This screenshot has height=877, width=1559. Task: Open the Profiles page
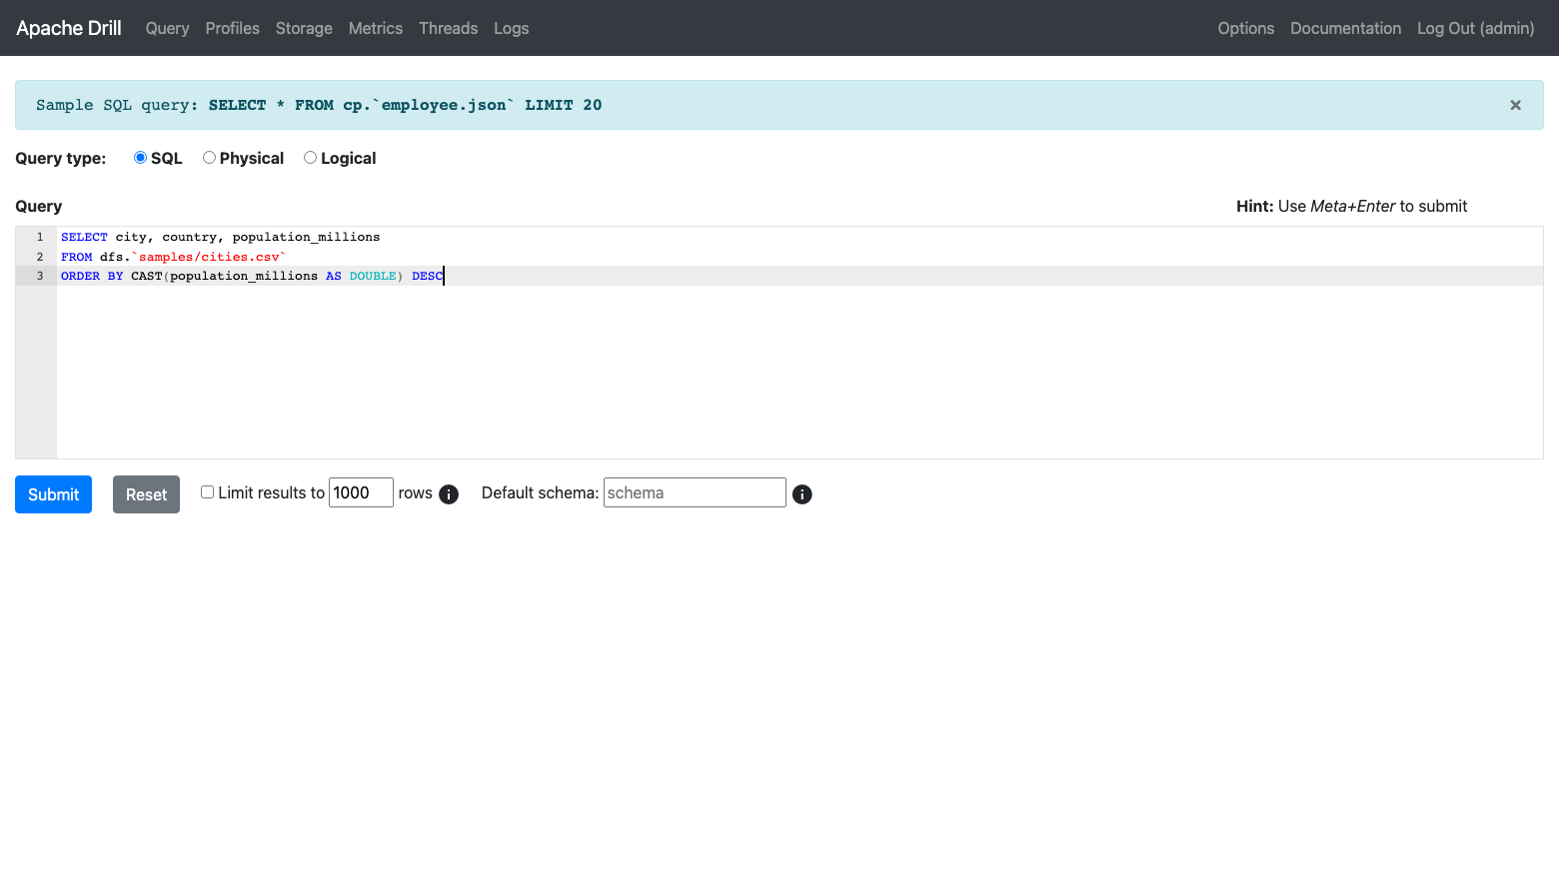[x=232, y=28]
